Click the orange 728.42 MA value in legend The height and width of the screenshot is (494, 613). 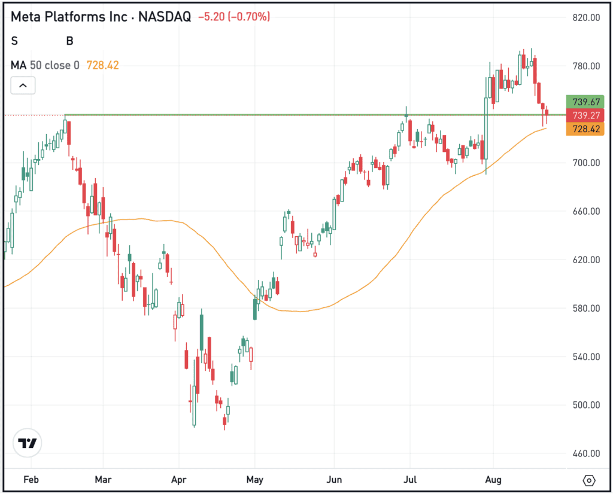click(103, 65)
